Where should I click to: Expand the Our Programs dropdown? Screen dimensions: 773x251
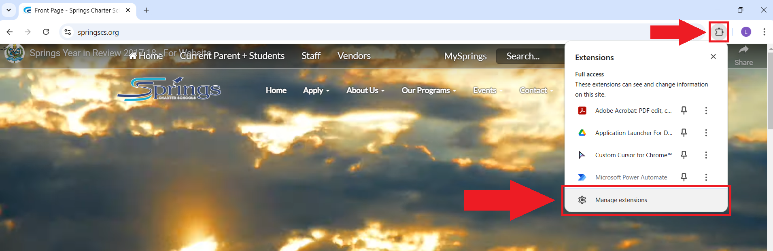click(x=428, y=91)
